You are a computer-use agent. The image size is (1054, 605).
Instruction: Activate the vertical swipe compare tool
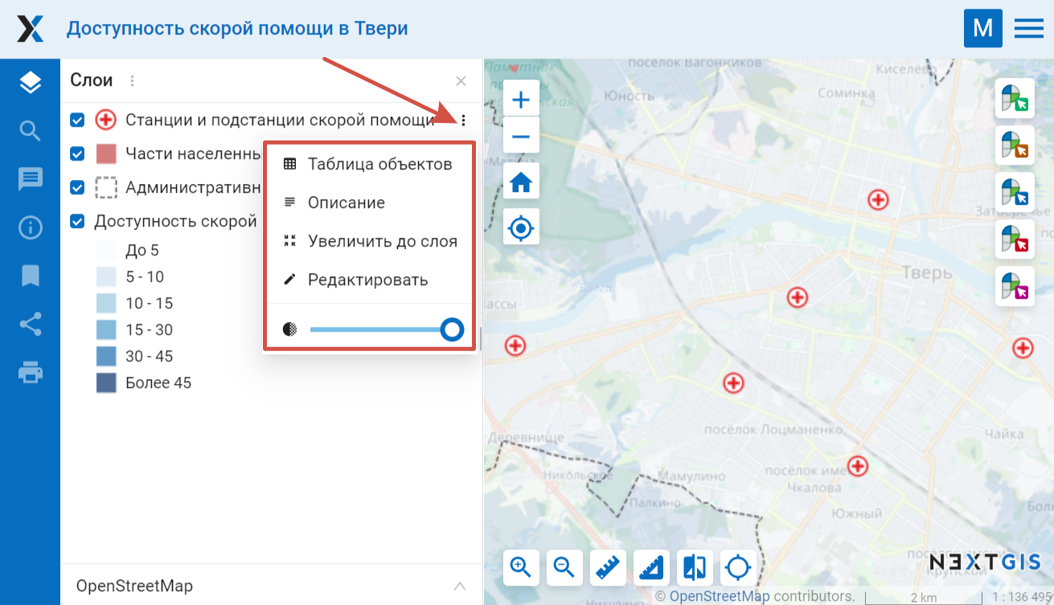(695, 568)
